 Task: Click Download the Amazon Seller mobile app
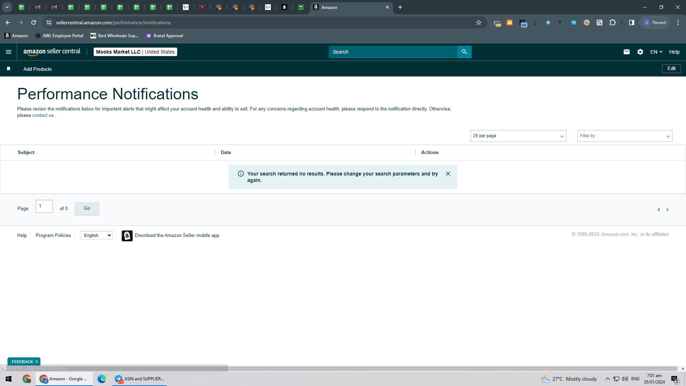177,235
